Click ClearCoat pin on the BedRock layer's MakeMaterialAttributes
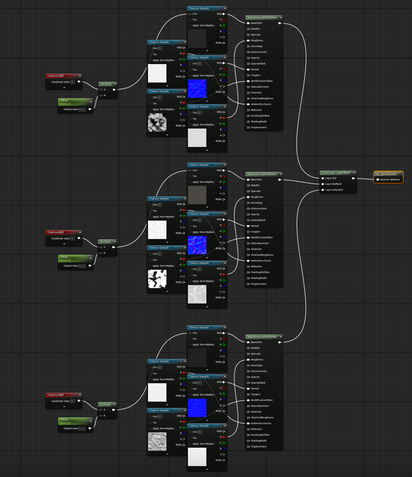Viewport: 412px width, 477px height. 248,249
